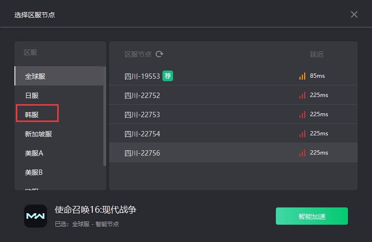
Task: Select the 美服B region
Action: pos(59,172)
